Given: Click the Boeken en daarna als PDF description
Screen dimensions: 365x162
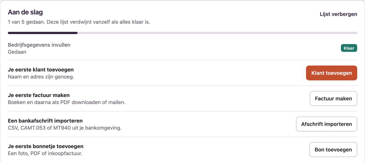Looking at the screenshot, I should click(67, 102).
